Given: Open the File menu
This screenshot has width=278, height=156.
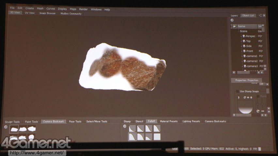Looking at the screenshot, I should coord(12,8).
